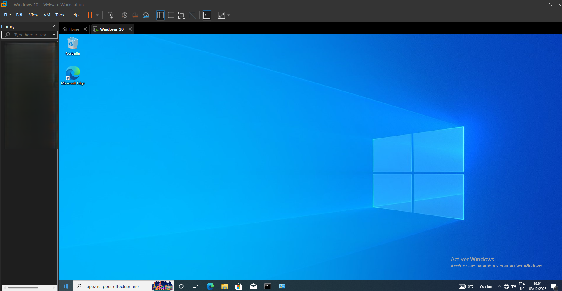Expand the stretch guest display dropdown
This screenshot has height=291, width=562.
pyautogui.click(x=229, y=15)
